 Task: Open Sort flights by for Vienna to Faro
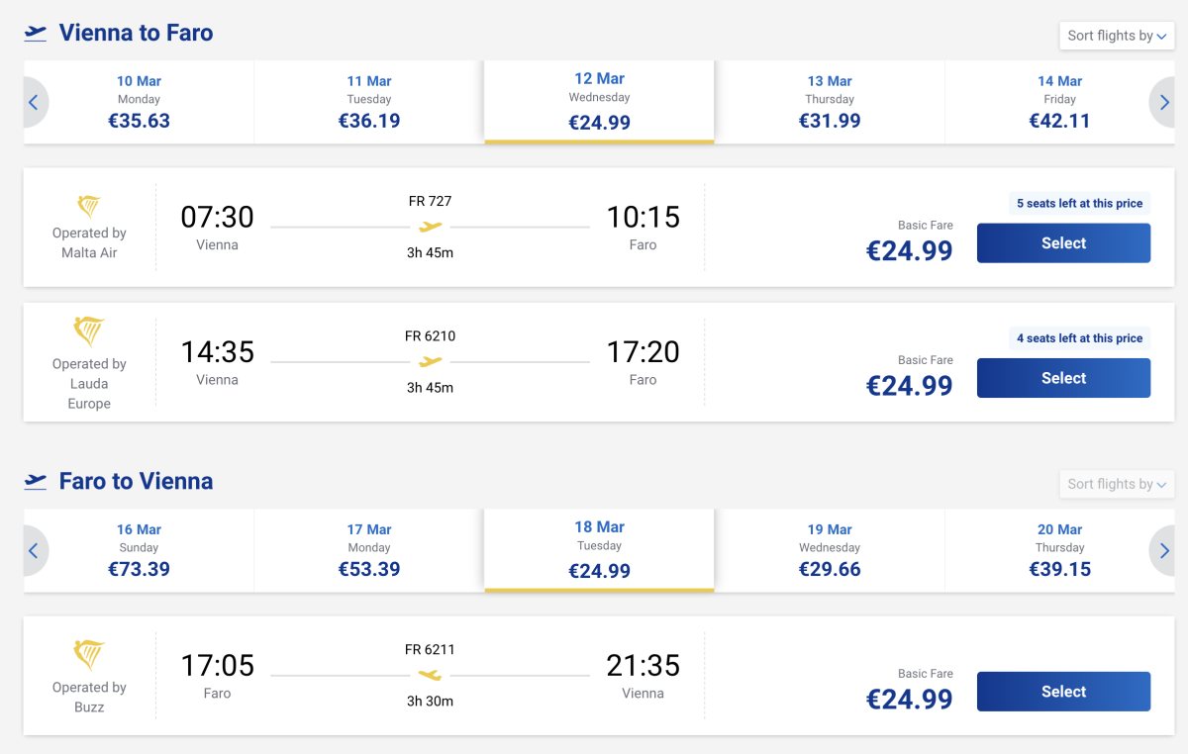click(x=1116, y=36)
